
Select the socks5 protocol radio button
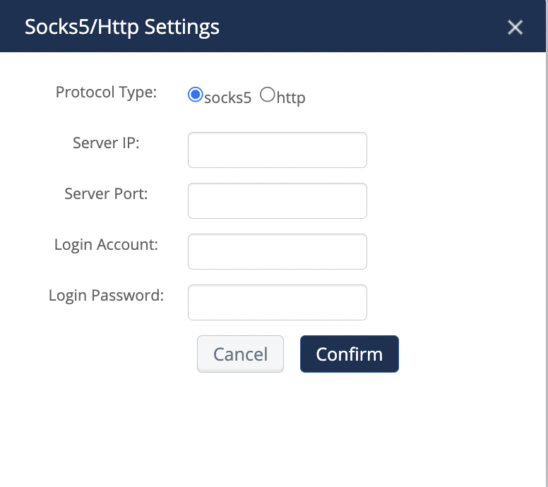coord(195,95)
